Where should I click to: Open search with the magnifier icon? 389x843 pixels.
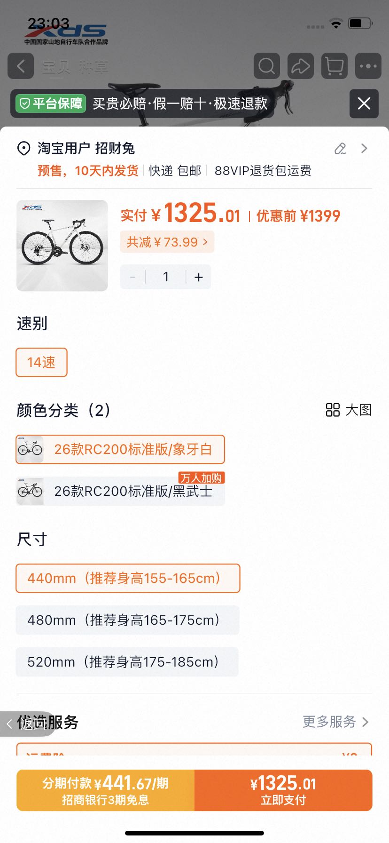(x=266, y=66)
